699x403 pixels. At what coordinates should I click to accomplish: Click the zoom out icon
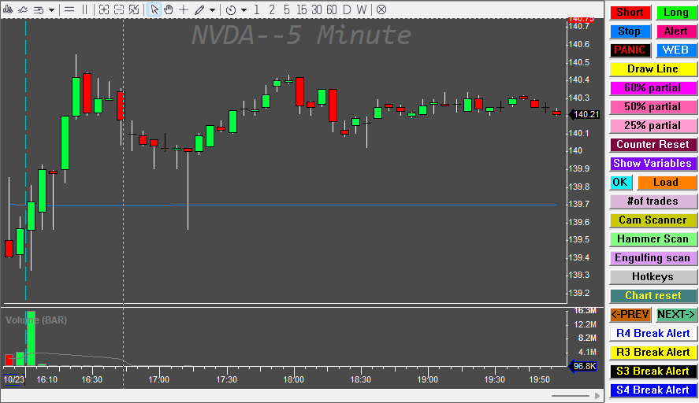coord(119,9)
